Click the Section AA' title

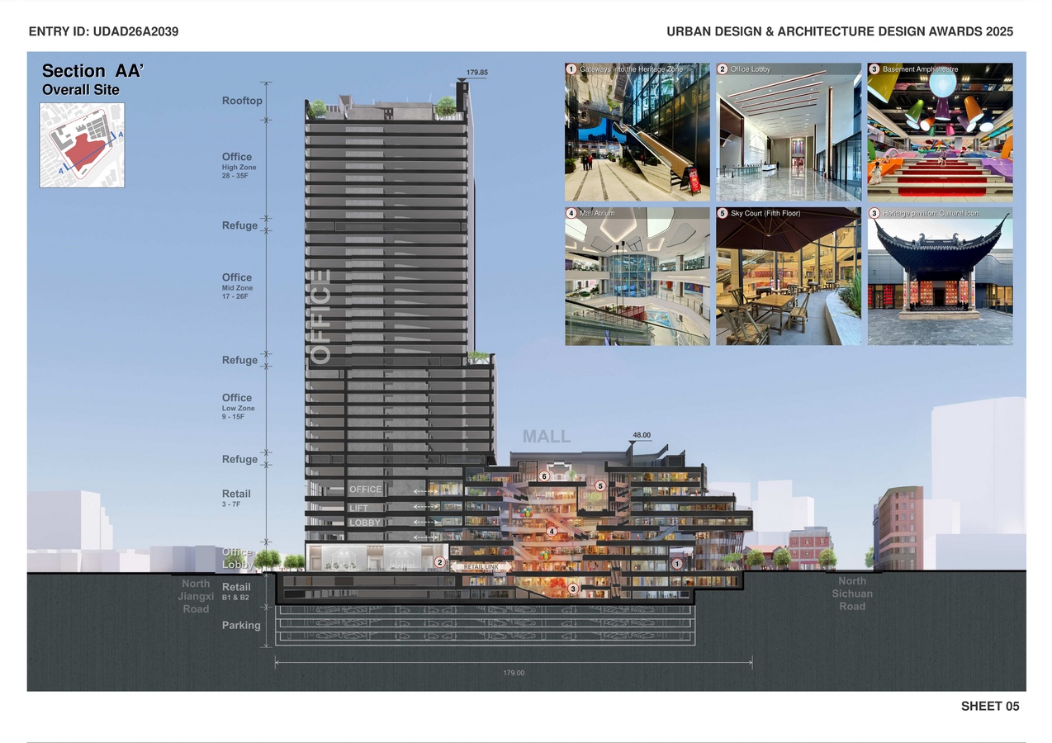(92, 72)
